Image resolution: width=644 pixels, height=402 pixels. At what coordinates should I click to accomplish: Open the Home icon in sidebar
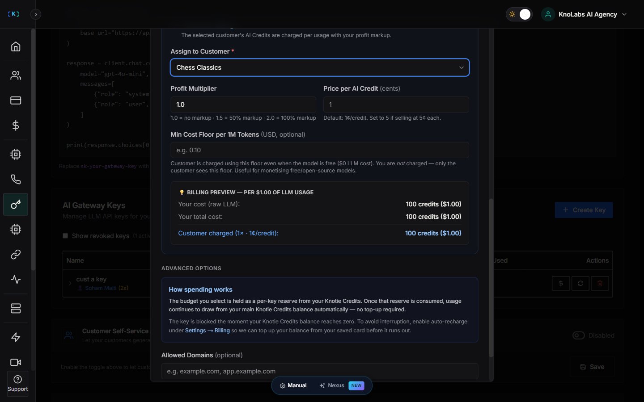[16, 46]
